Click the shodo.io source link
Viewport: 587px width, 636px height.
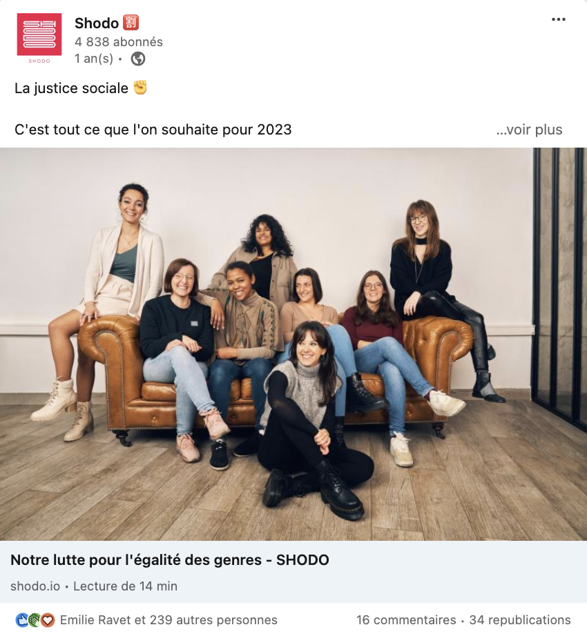tap(35, 586)
